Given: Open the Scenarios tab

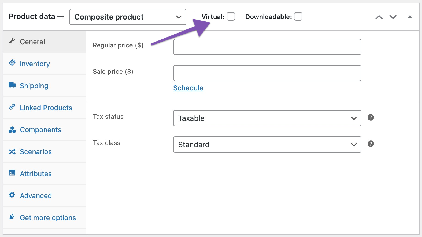Looking at the screenshot, I should coord(36,151).
